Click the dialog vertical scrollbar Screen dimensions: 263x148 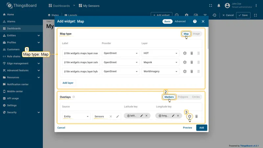point(208,38)
